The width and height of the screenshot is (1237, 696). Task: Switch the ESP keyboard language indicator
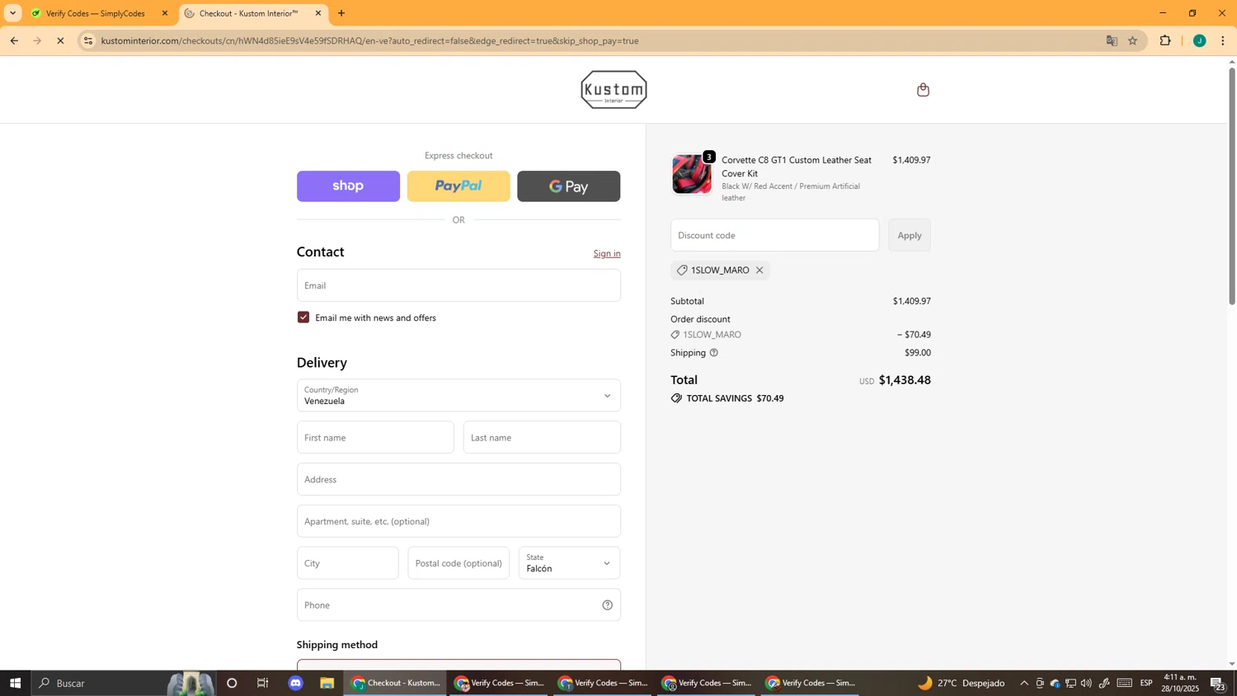click(x=1146, y=683)
